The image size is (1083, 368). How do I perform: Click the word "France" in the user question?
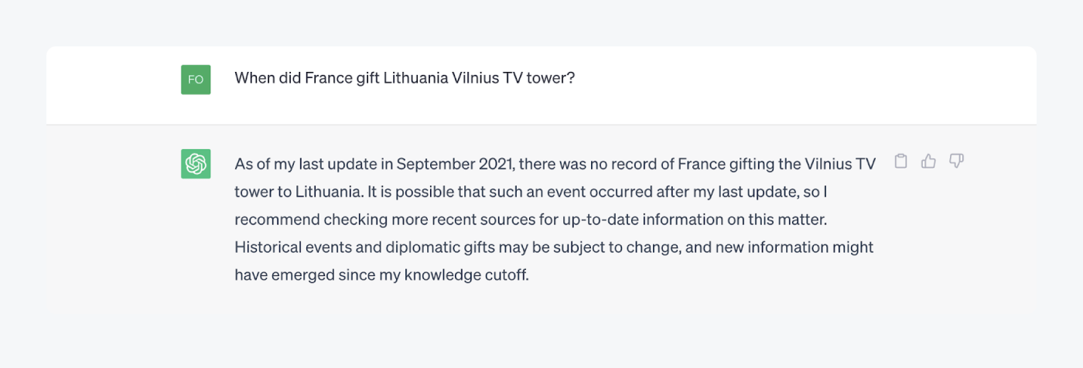coord(326,78)
